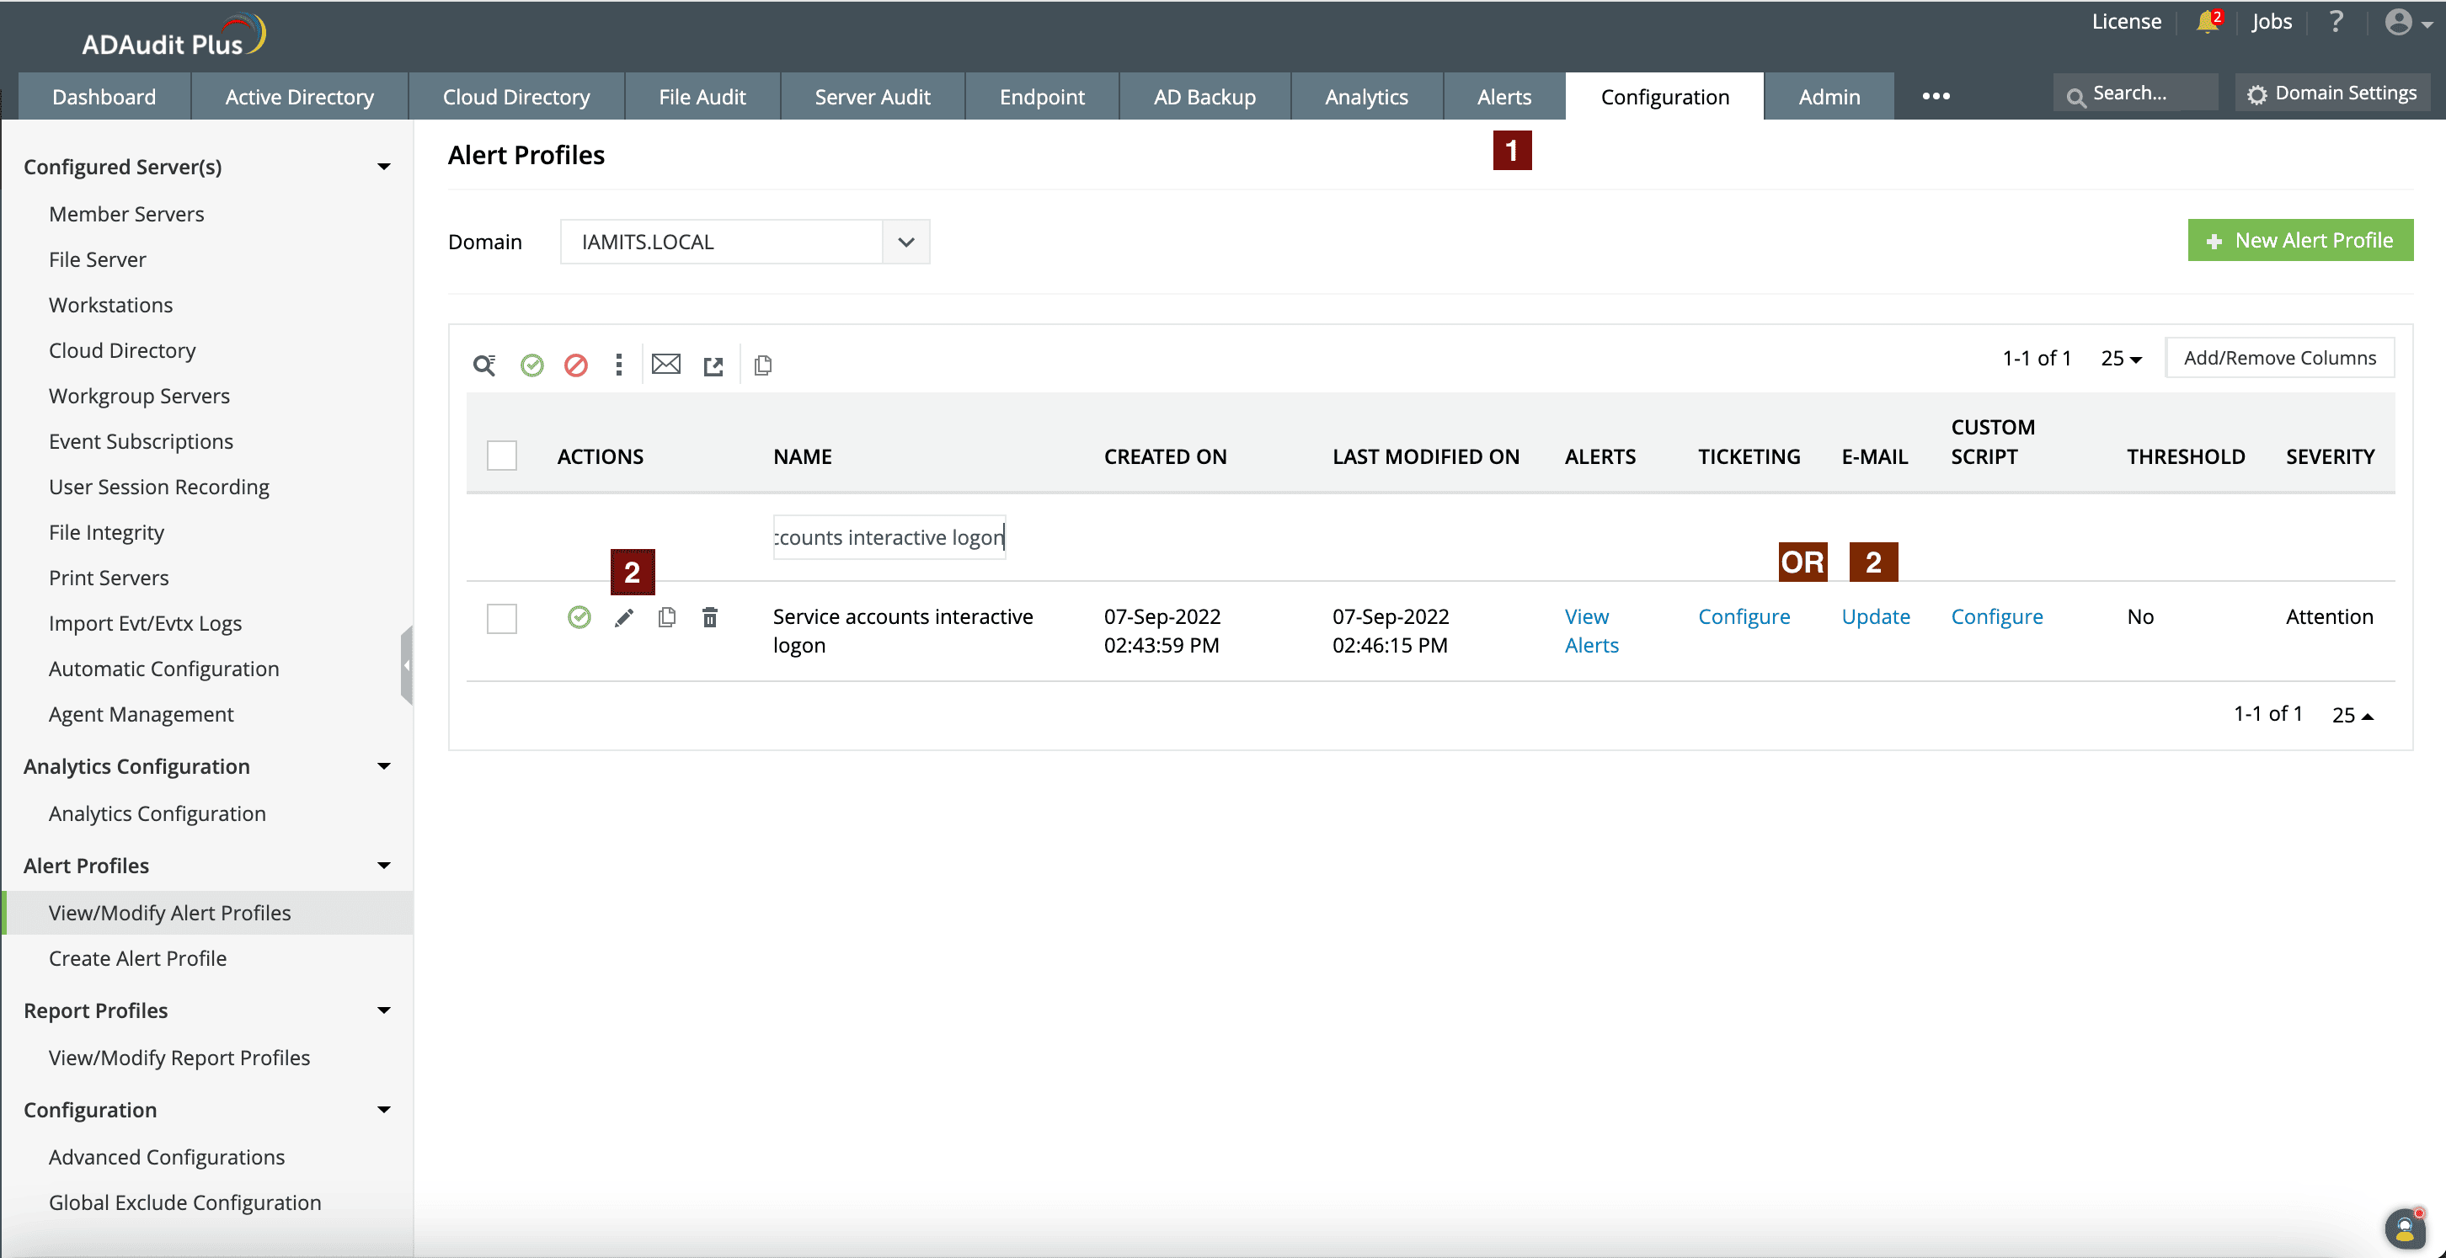Open the top rows-per-page 25 dropdown
Screen dimensions: 2446x1258
point(2120,358)
